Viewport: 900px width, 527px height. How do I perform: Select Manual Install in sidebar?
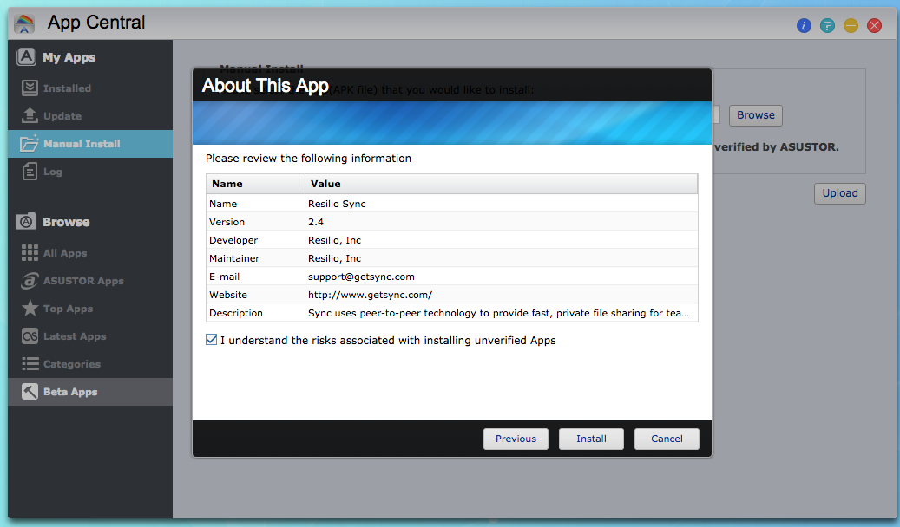pos(90,143)
